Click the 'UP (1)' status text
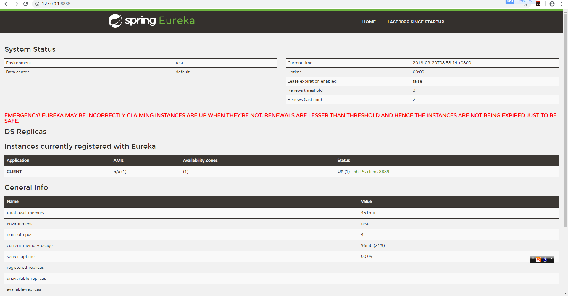The image size is (568, 296). tap(343, 172)
